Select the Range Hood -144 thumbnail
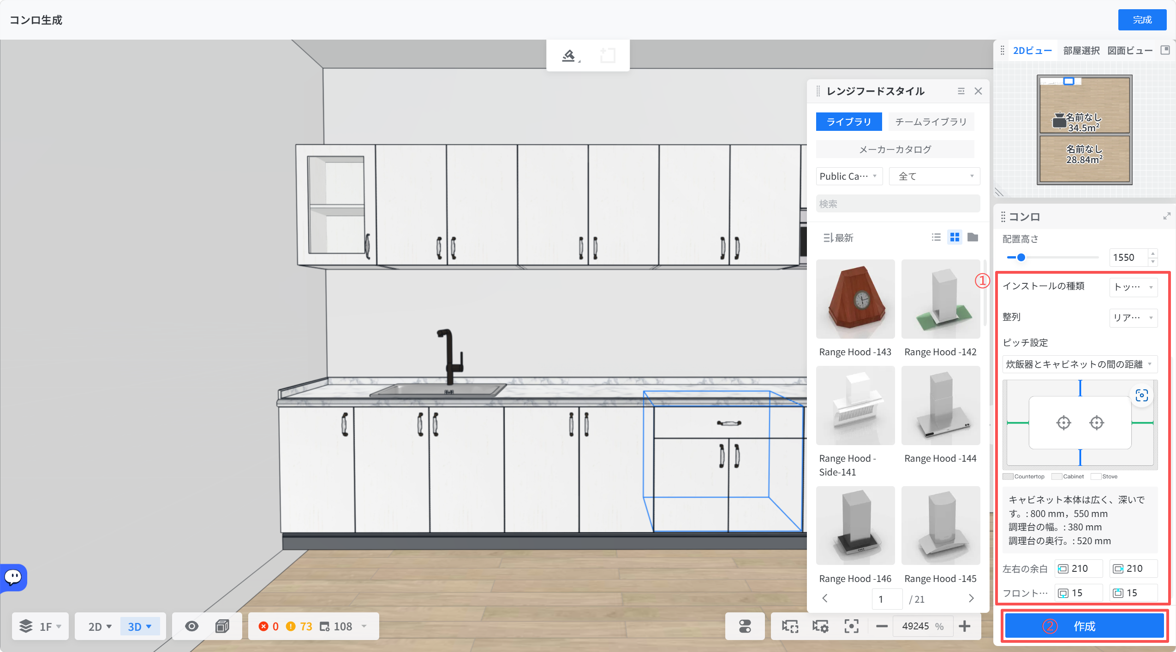This screenshot has width=1176, height=652. click(x=941, y=405)
